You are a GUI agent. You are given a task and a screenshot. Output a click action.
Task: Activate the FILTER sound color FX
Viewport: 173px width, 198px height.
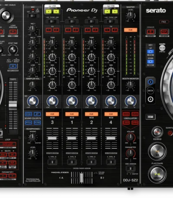tap(37, 123)
